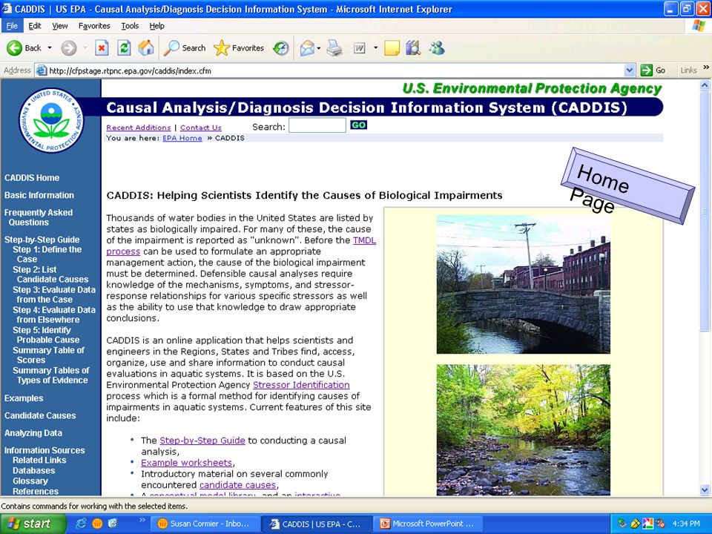712x534 pixels.
Task: Print page using printer icon
Action: tap(334, 47)
